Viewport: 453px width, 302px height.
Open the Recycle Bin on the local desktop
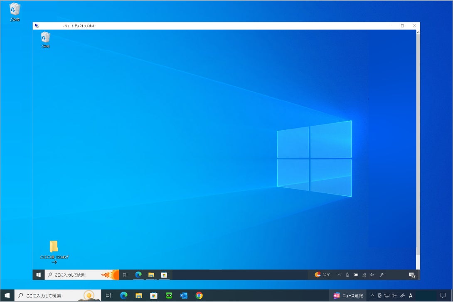click(15, 12)
